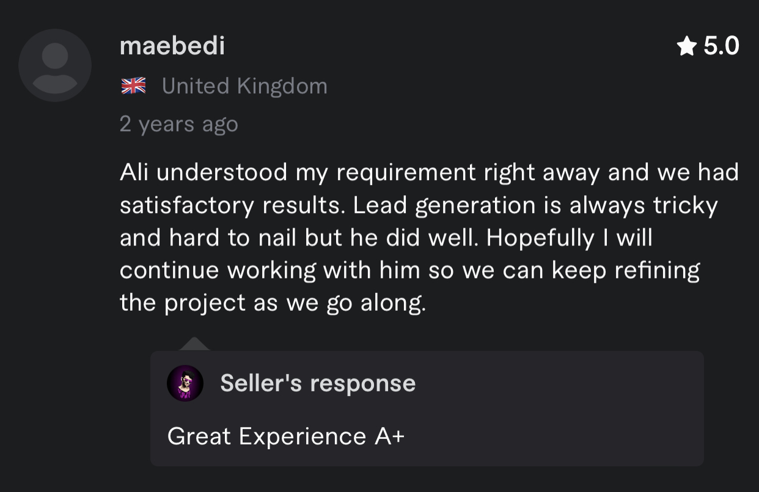Open the seller's purple profile avatar
Image resolution: width=759 pixels, height=492 pixels.
point(185,383)
